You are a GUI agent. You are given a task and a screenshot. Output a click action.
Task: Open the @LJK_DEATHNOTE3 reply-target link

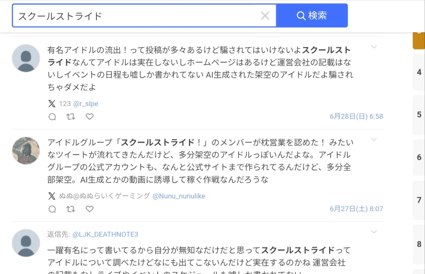(105, 234)
